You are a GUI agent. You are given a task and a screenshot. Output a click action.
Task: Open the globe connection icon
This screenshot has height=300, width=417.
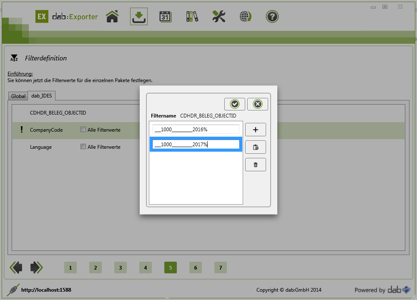(x=246, y=17)
